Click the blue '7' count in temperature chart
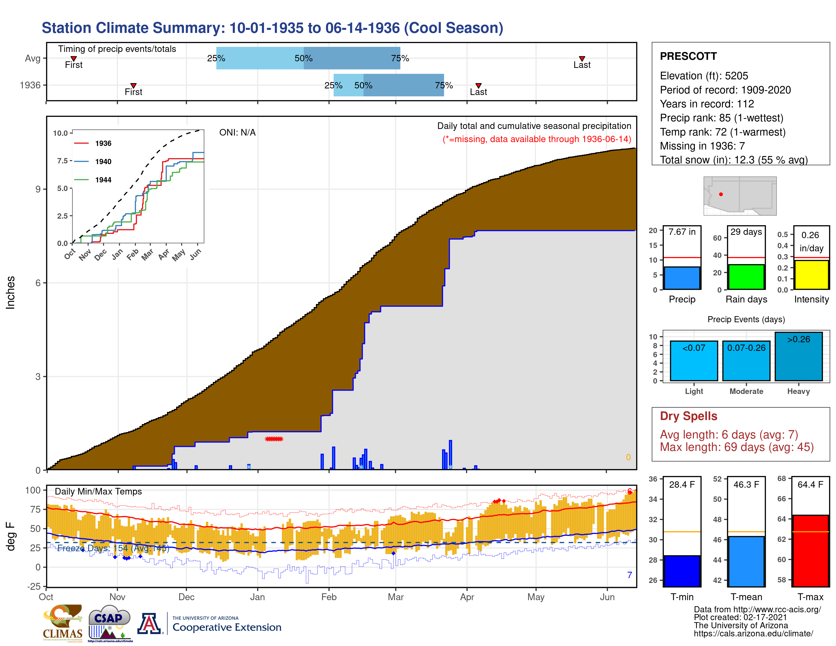The image size is (836, 646). (630, 575)
